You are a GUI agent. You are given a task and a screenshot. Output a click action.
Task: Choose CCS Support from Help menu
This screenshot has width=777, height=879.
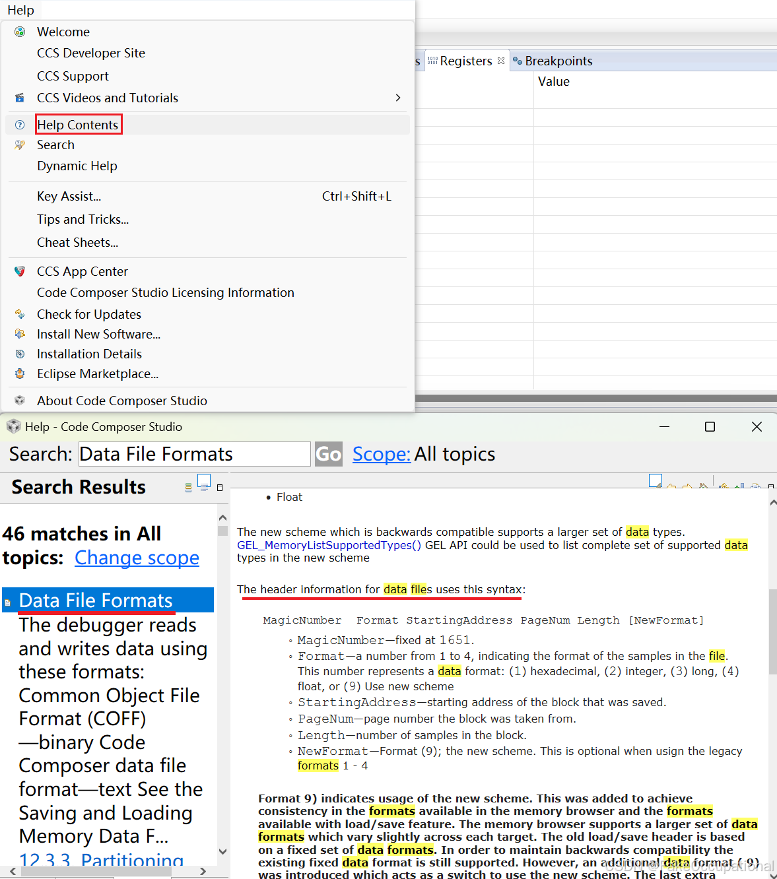[x=73, y=76]
